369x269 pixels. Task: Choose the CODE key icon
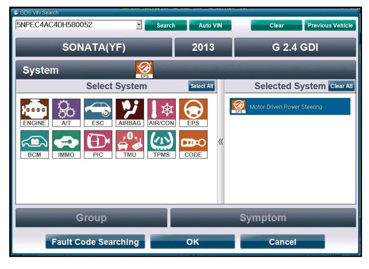pyautogui.click(x=193, y=144)
